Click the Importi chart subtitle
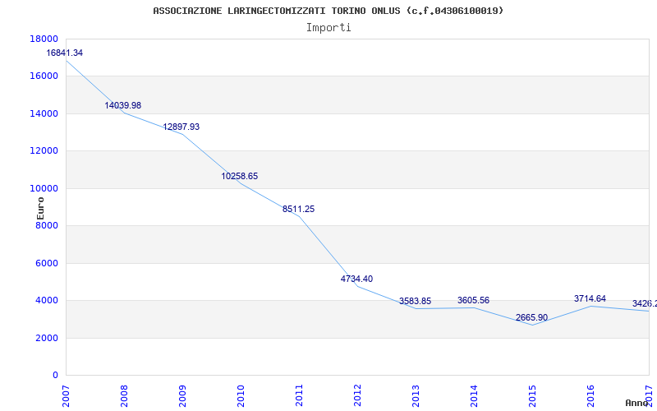Screen dimensions: 657x411 pos(328,28)
